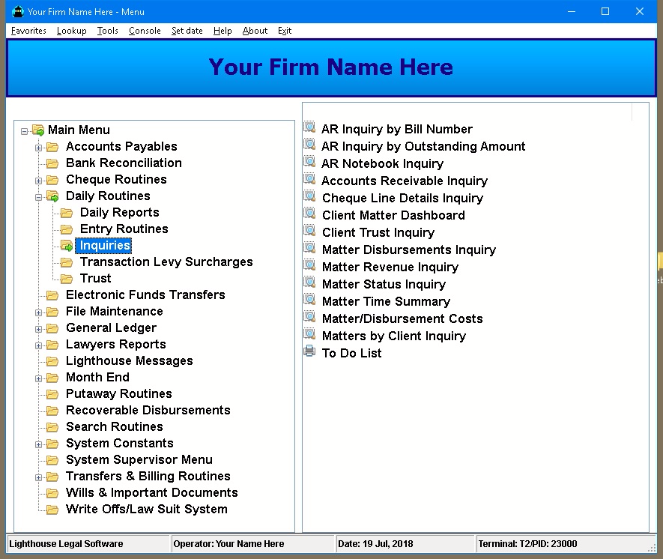663x559 pixels.
Task: Click the icon beside Matter Time Summary
Action: 309,300
